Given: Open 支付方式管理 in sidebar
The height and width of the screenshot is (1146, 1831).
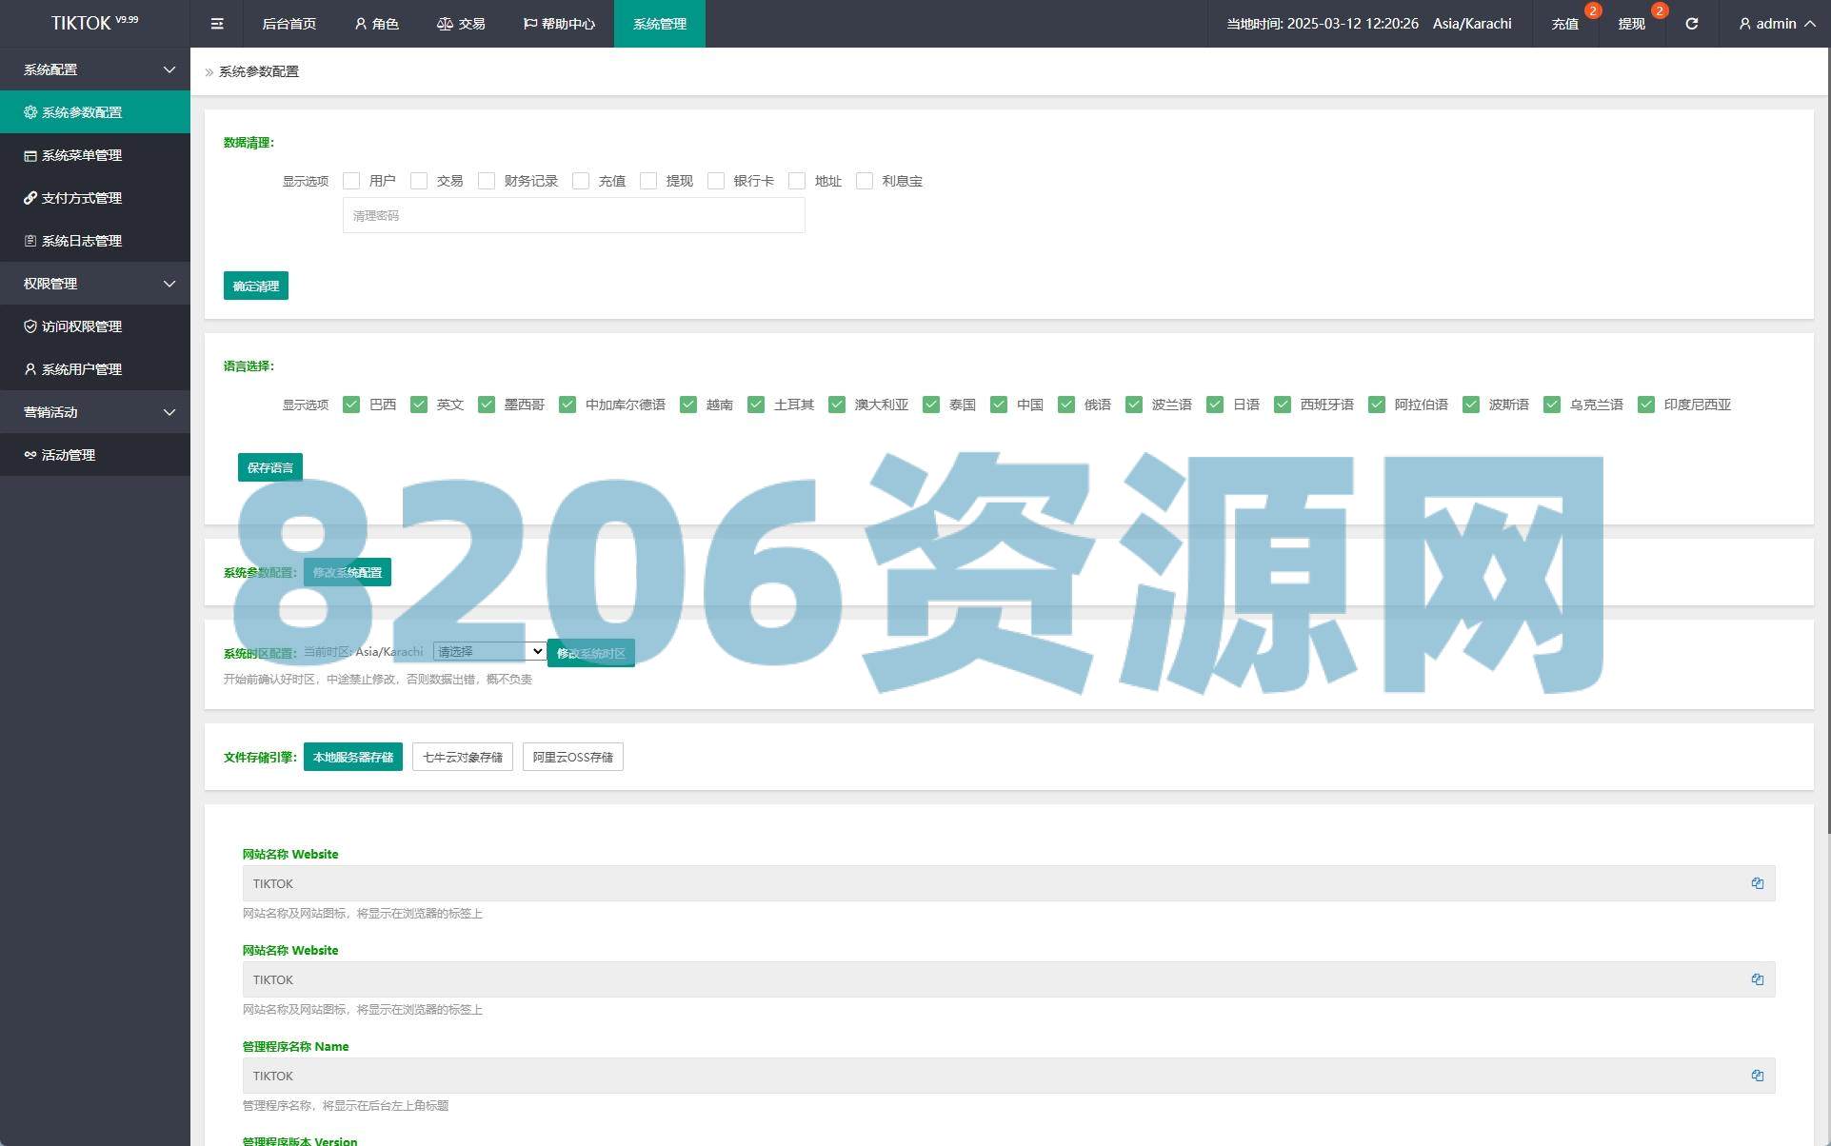Looking at the screenshot, I should pyautogui.click(x=95, y=198).
